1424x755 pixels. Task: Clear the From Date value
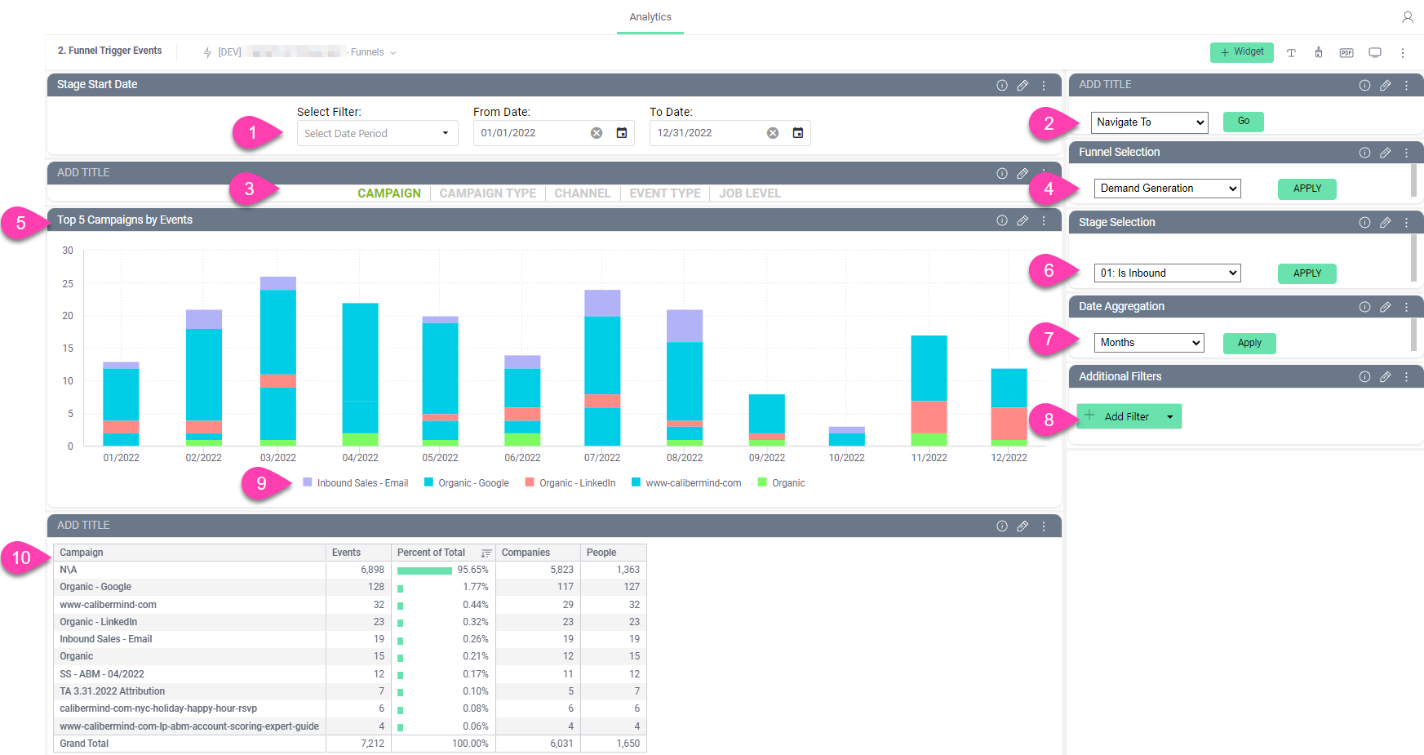pos(597,133)
